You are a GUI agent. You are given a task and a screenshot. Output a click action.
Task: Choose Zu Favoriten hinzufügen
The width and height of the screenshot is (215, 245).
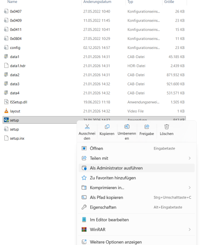[136, 178]
